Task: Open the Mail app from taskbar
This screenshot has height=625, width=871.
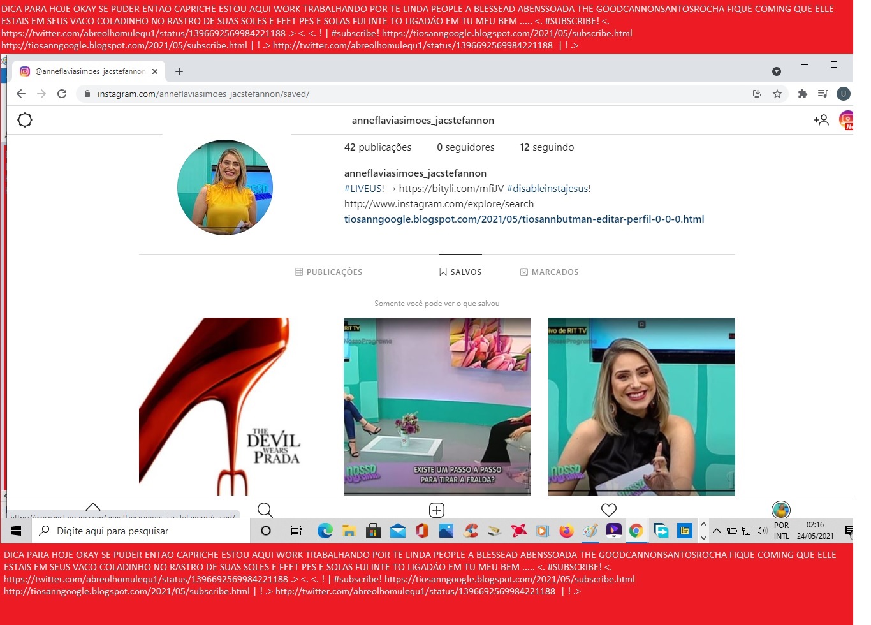Action: pos(398,531)
